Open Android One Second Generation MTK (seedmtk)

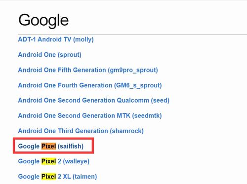point(90,115)
